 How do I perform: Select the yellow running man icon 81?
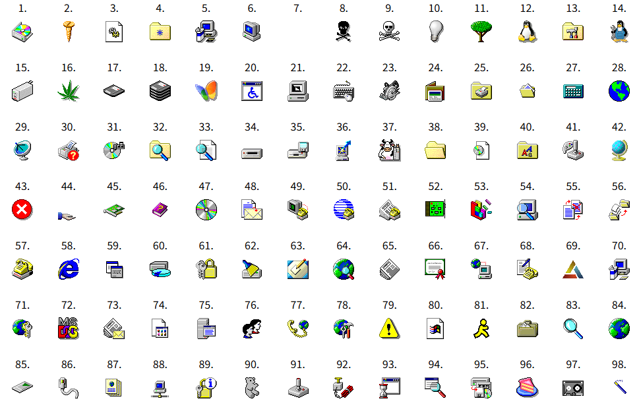[481, 329]
